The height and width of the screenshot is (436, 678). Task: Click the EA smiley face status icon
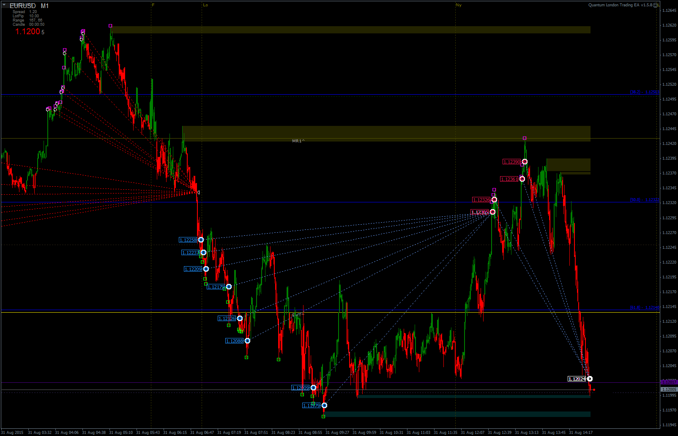(x=656, y=5)
